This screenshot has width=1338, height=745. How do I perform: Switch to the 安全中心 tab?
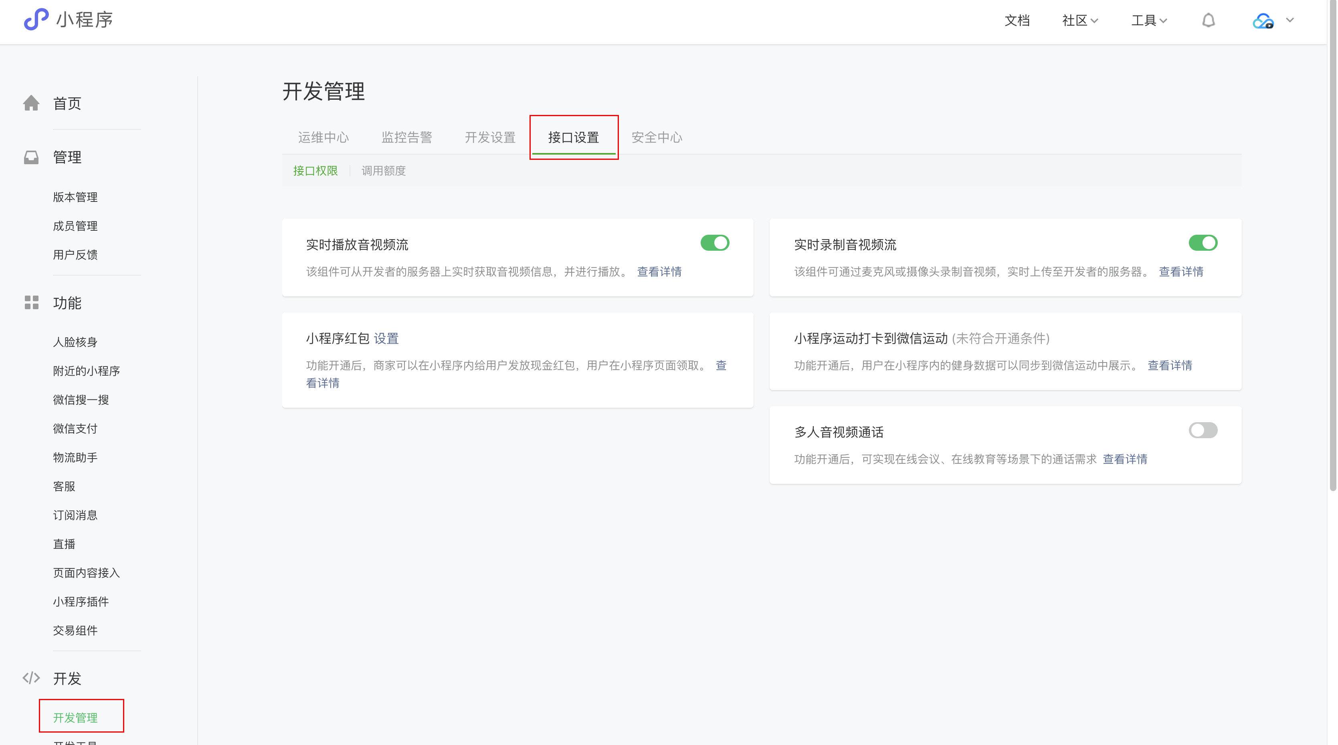657,137
